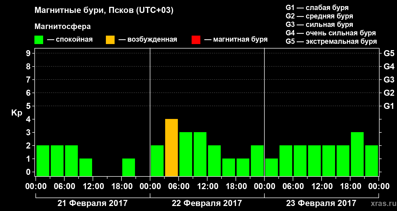Click '06:00' time label under 21 Февраля

[x=64, y=186]
